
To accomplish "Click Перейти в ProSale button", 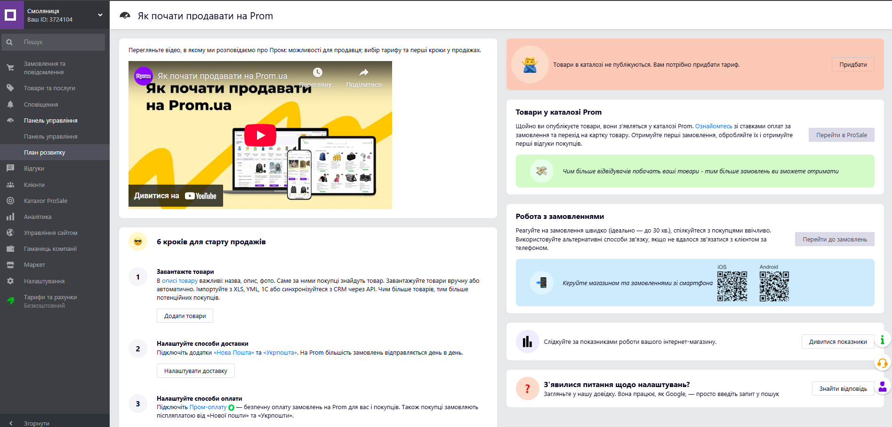I will [x=841, y=135].
